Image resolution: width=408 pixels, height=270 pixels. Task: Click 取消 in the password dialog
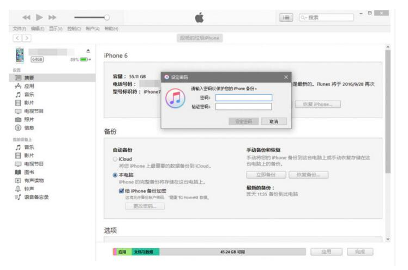coord(274,121)
